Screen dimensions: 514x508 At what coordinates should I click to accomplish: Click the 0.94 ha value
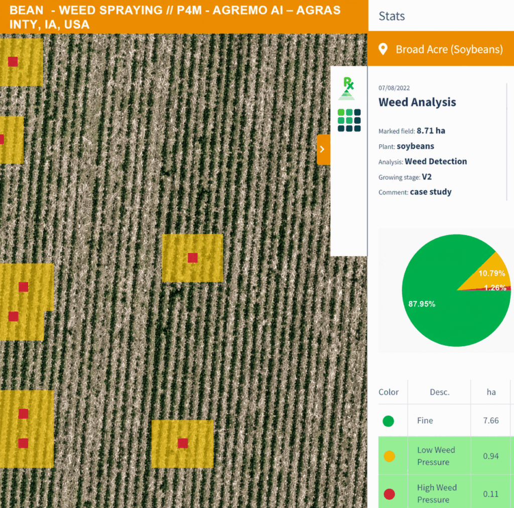pyautogui.click(x=491, y=456)
